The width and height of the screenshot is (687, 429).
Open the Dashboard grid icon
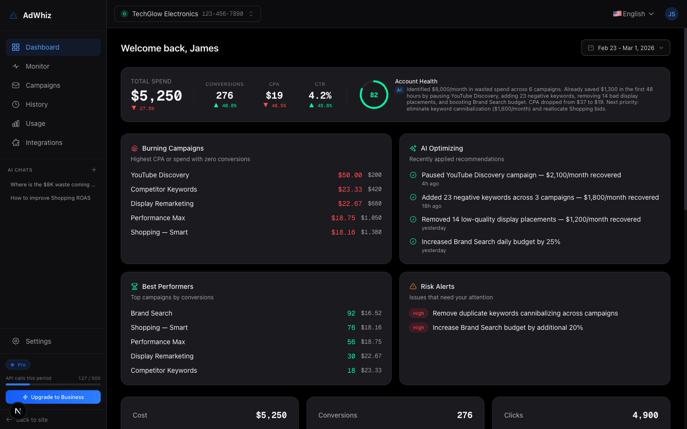16,47
